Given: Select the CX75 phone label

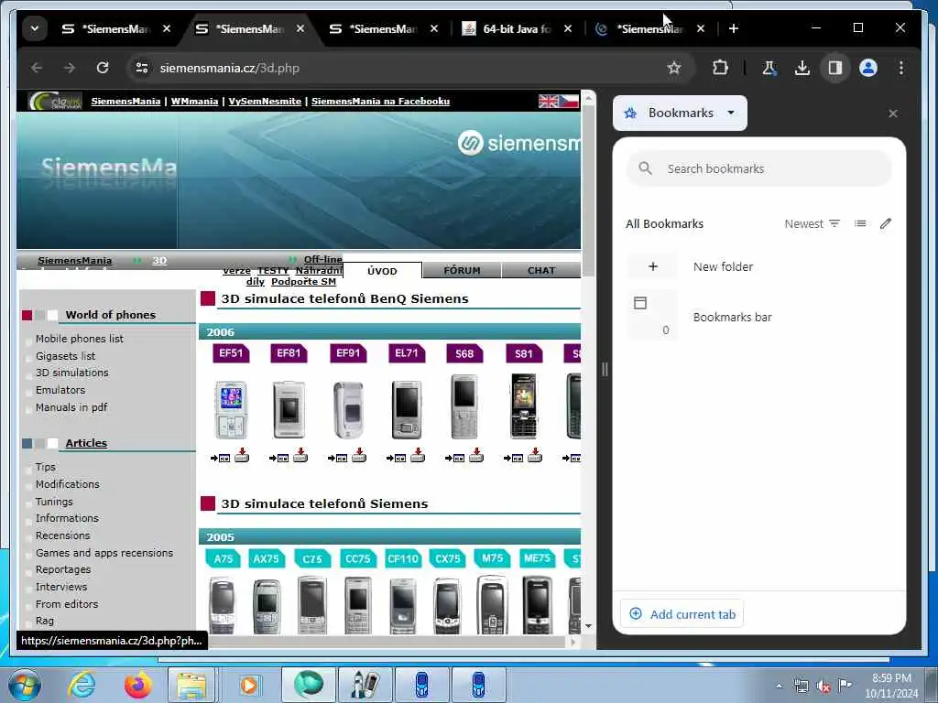Looking at the screenshot, I should pyautogui.click(x=447, y=558).
